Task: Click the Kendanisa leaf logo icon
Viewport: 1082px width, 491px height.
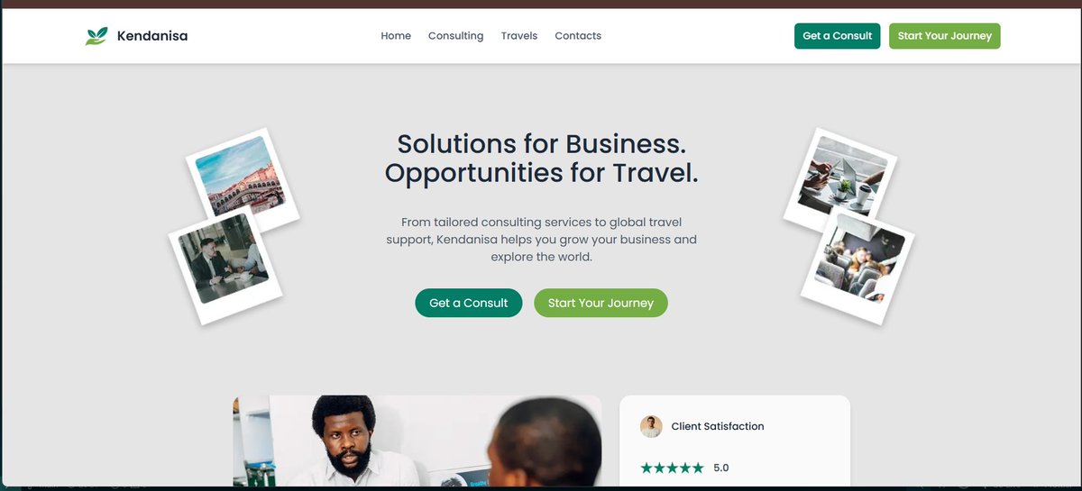Action: click(x=96, y=36)
